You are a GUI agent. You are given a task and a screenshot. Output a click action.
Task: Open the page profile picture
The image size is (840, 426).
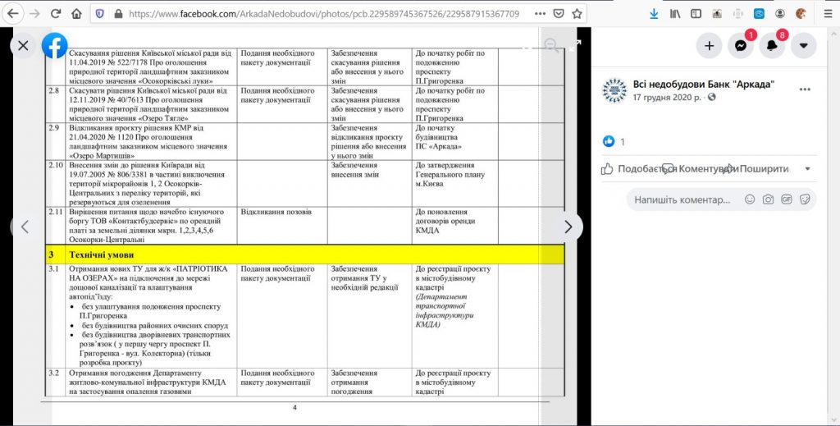[614, 90]
